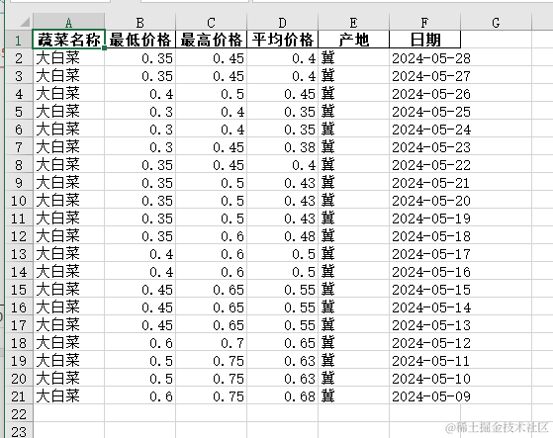Select the date cell 2024-05-11
Screen dimensions: 553x438
point(425,360)
